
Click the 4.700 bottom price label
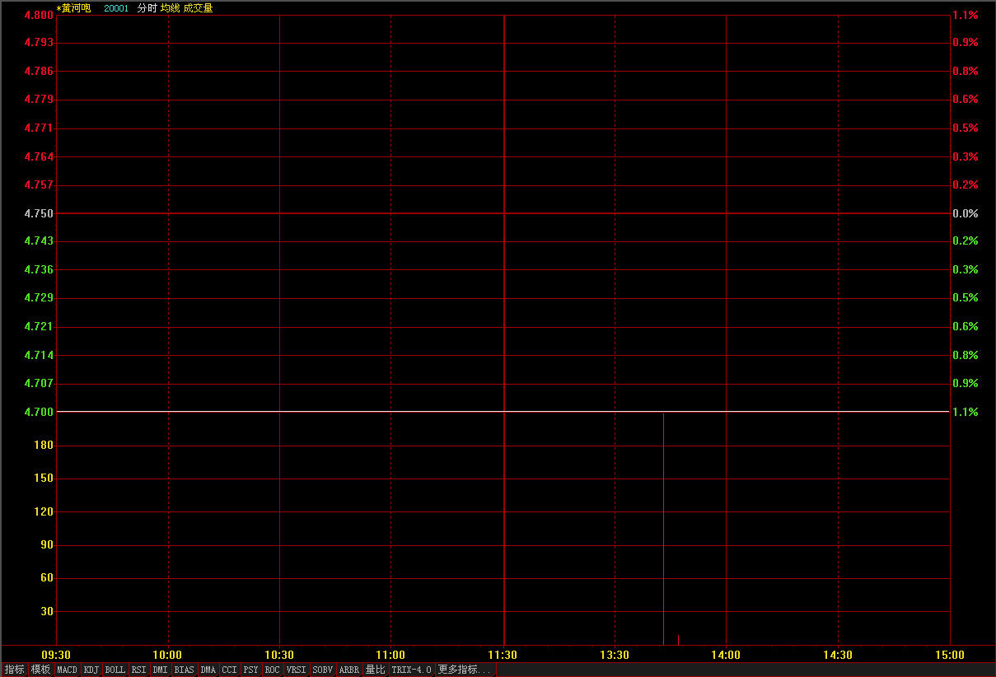point(39,412)
